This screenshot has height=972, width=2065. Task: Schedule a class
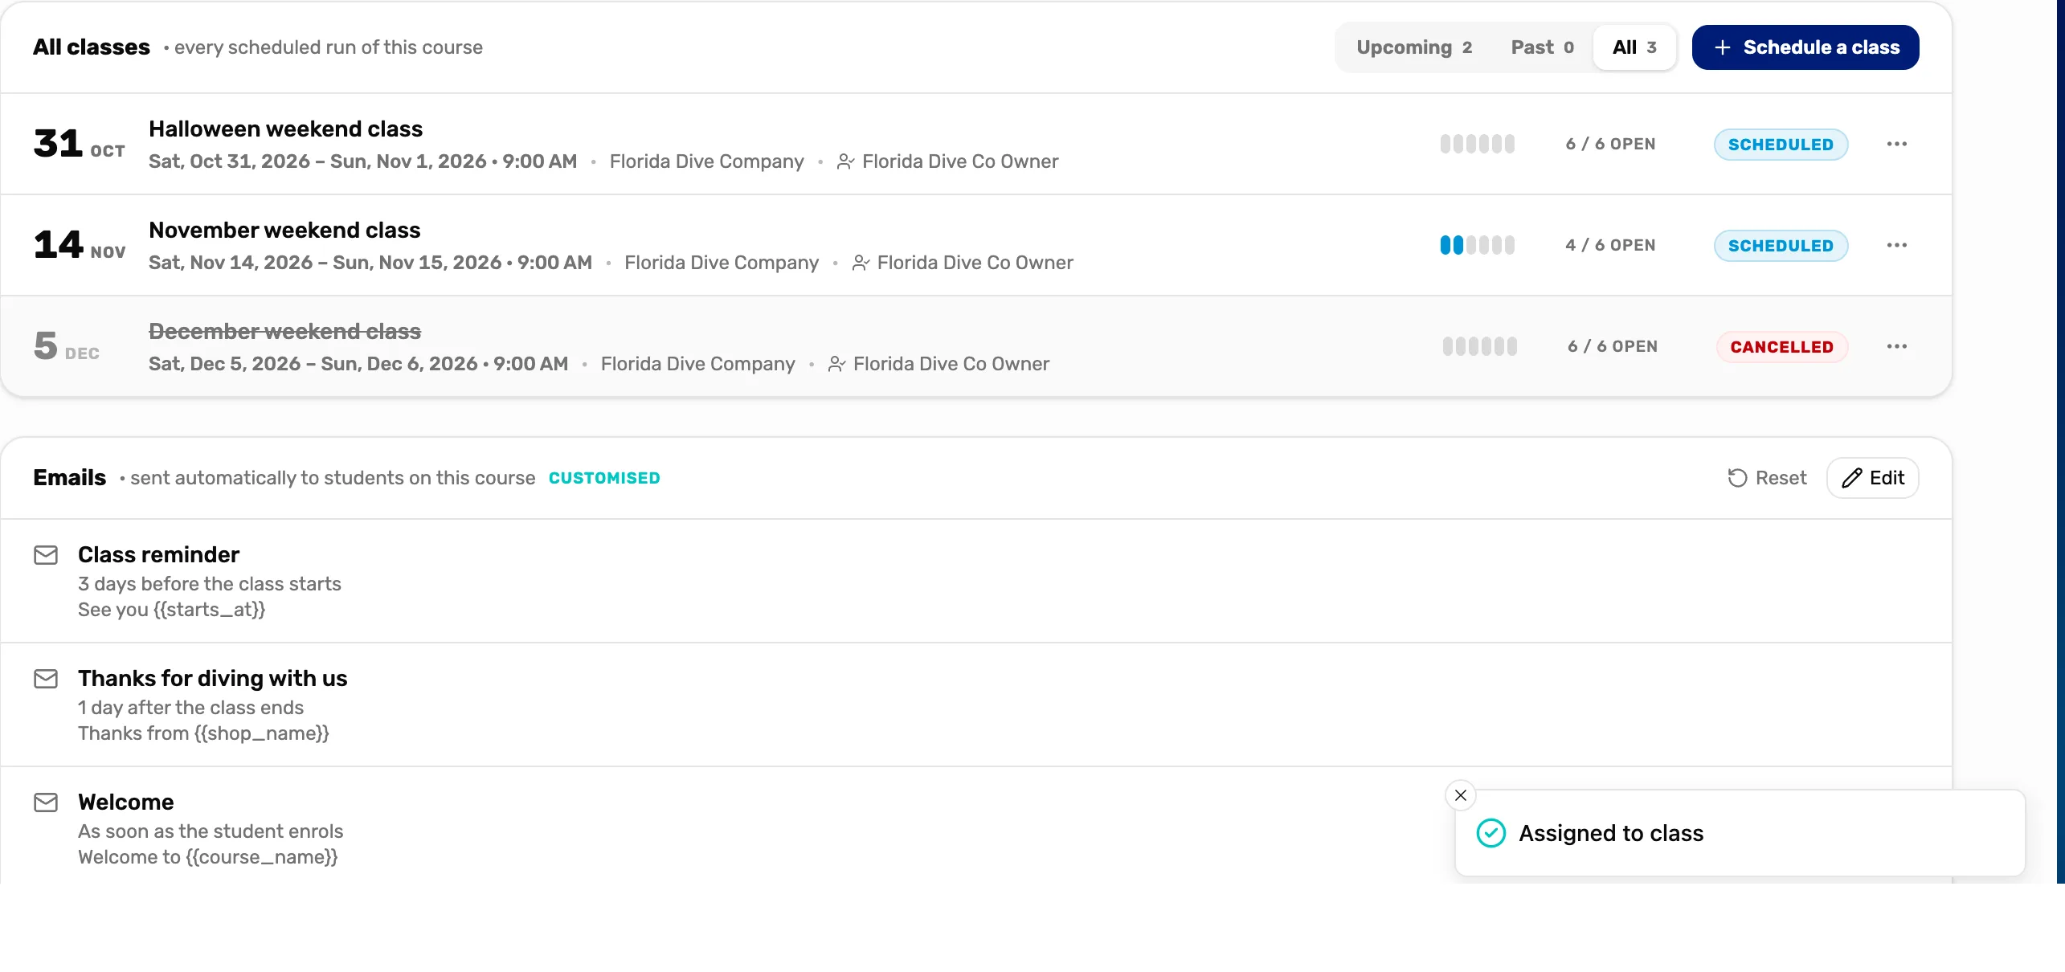[x=1805, y=47]
